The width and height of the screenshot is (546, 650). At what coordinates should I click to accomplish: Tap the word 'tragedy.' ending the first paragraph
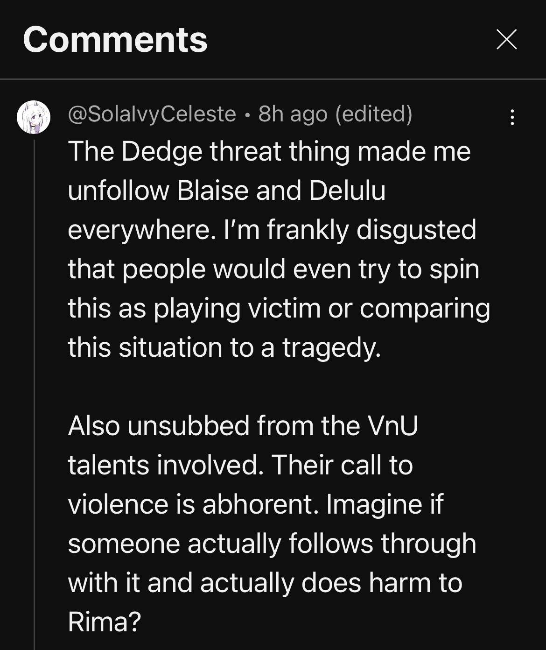point(331,347)
